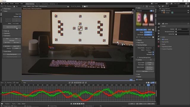Click the Blender logo menu icon
The image size is (190, 107).
pyautogui.click(x=2, y=4)
